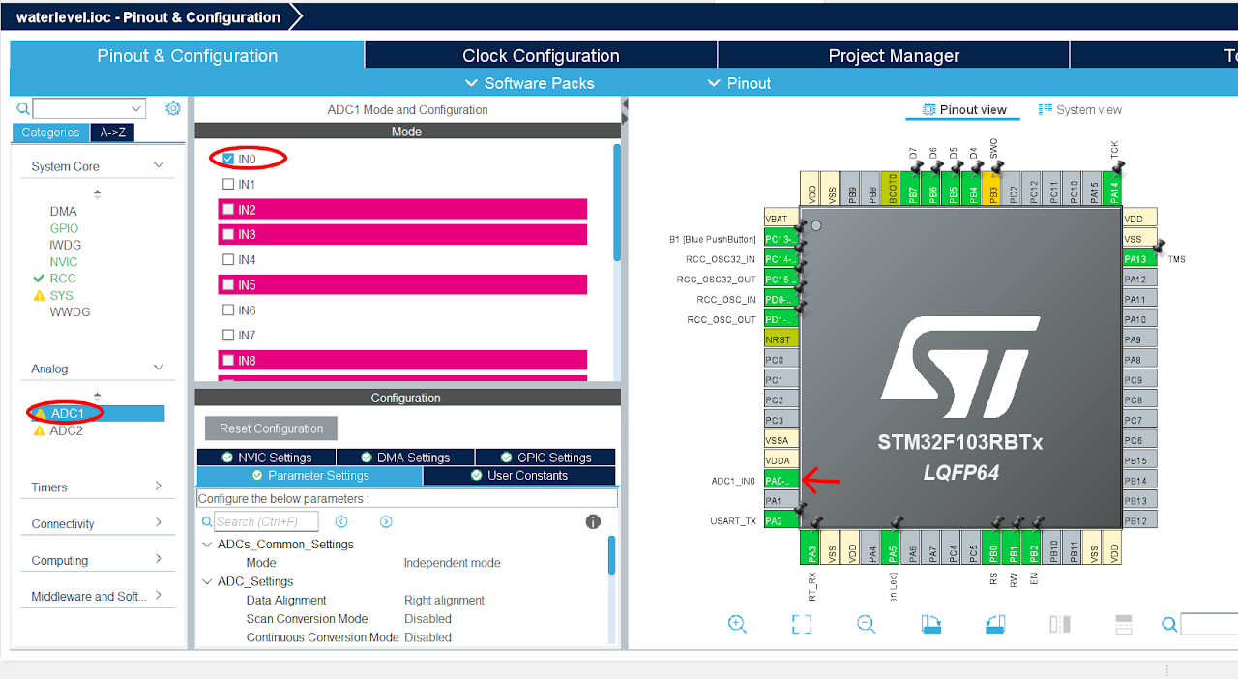Select pin PB2 on the chip

pos(1034,547)
